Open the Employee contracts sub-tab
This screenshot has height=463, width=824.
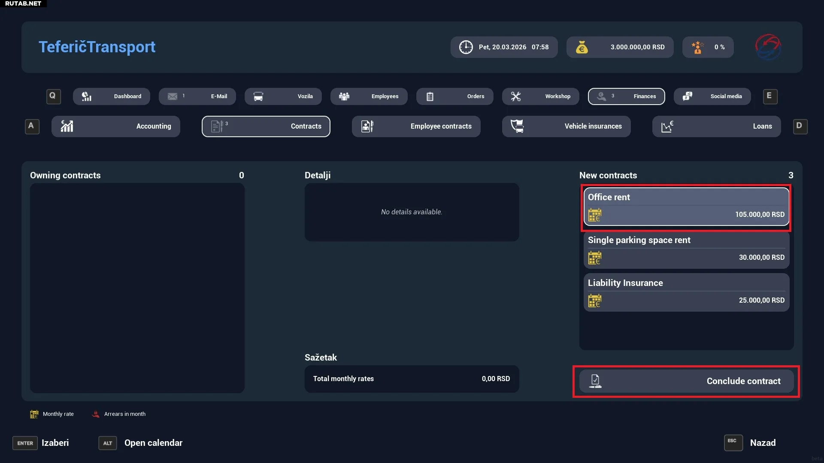point(416,126)
